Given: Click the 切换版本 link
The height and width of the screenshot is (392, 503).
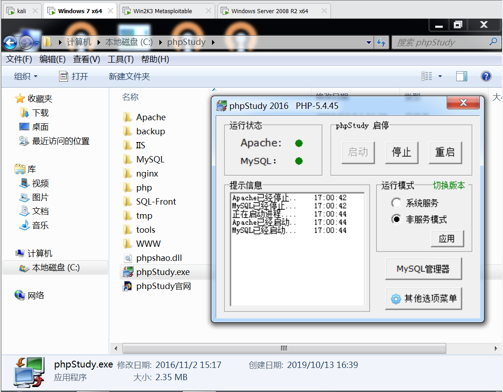Looking at the screenshot, I should pyautogui.click(x=449, y=185).
